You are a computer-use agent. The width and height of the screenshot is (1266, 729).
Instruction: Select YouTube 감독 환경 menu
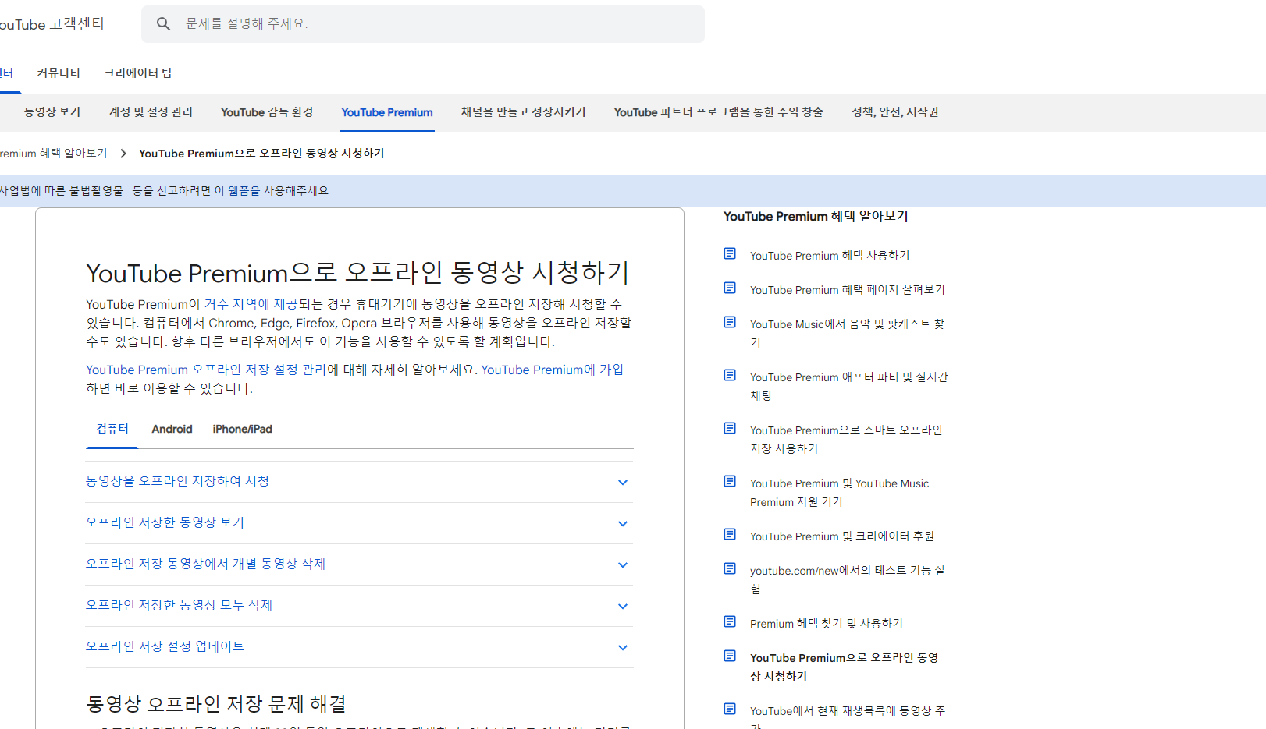pos(267,112)
